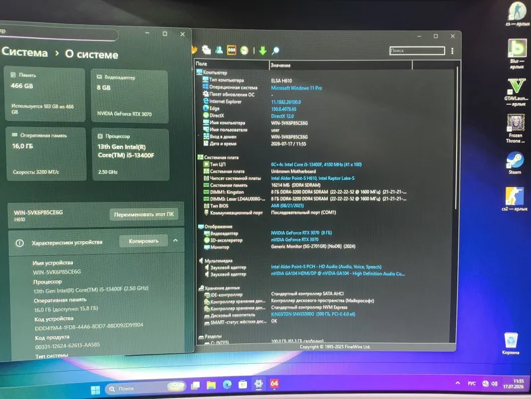Open the Internet Explorer version 11.1882.26100.0 link
Viewport: 531px width, 399px height.
pos(286,102)
